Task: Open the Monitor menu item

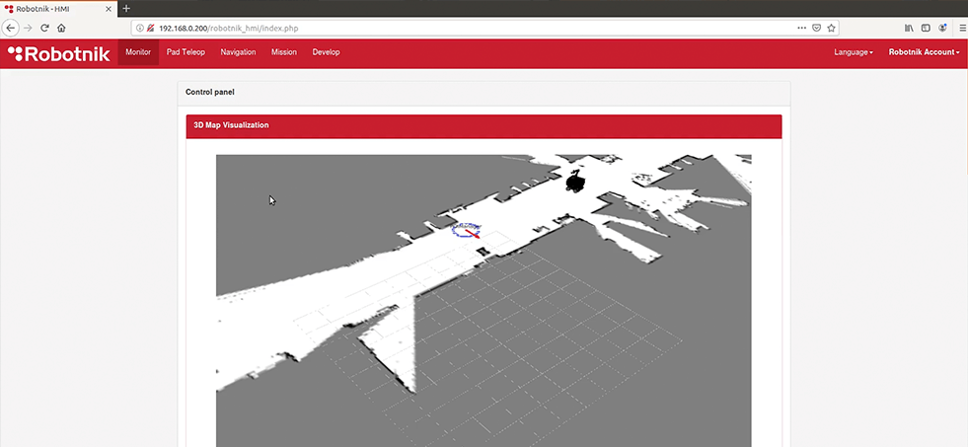Action: click(x=138, y=52)
